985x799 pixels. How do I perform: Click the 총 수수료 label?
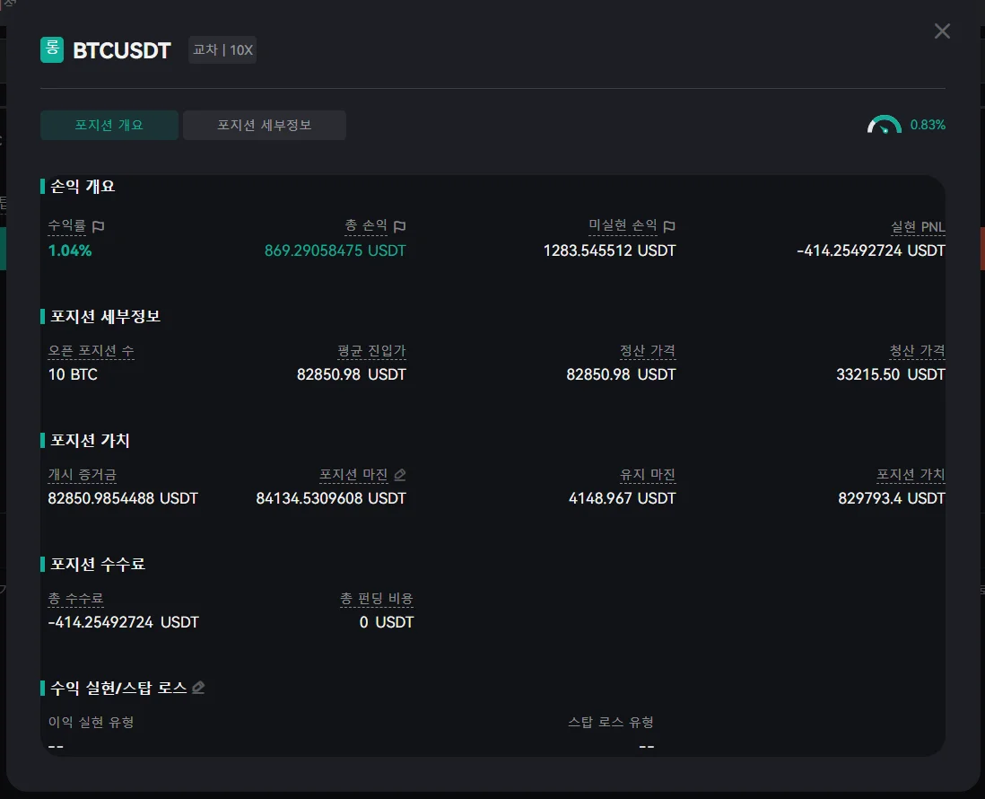[76, 598]
